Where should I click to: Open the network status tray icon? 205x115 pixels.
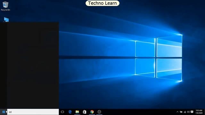coord(185,112)
